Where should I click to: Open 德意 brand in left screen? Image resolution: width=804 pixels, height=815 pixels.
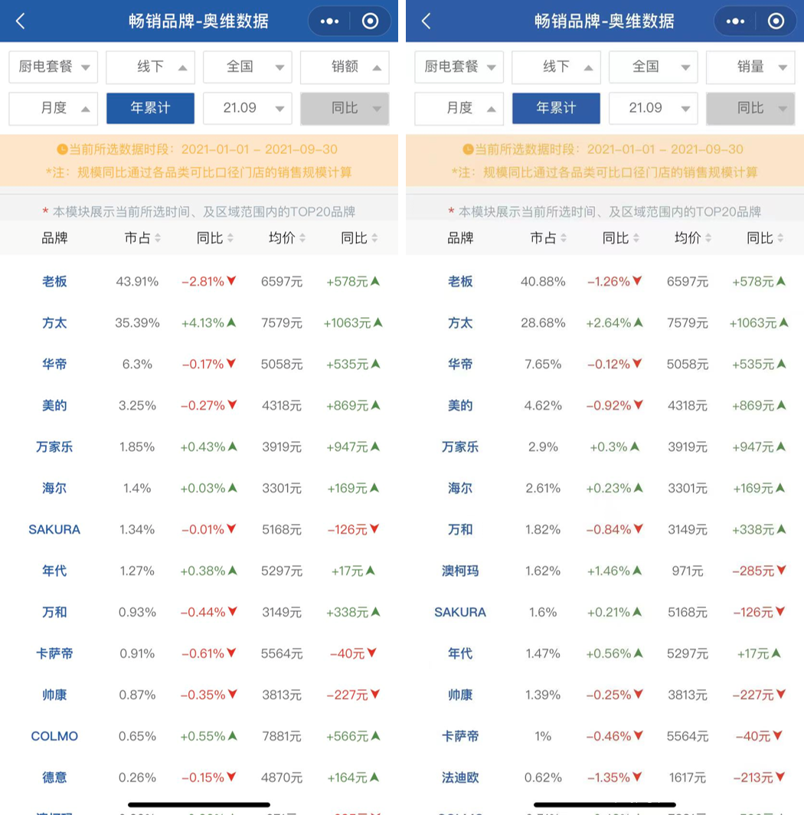(x=54, y=777)
